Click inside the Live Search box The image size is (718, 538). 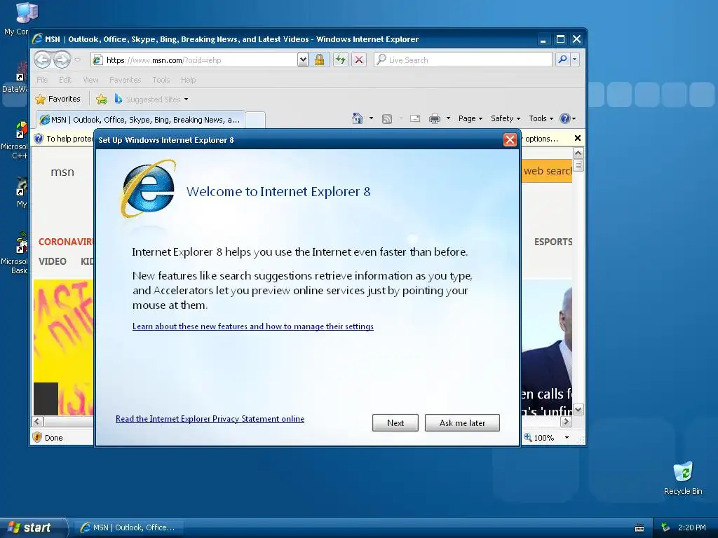[463, 60]
